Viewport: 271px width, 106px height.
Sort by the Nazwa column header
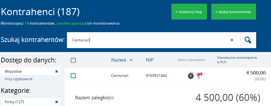click(x=119, y=60)
